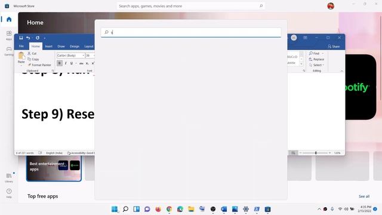Click the Word account avatar in title bar
The height and width of the screenshot is (215, 382).
click(294, 38)
